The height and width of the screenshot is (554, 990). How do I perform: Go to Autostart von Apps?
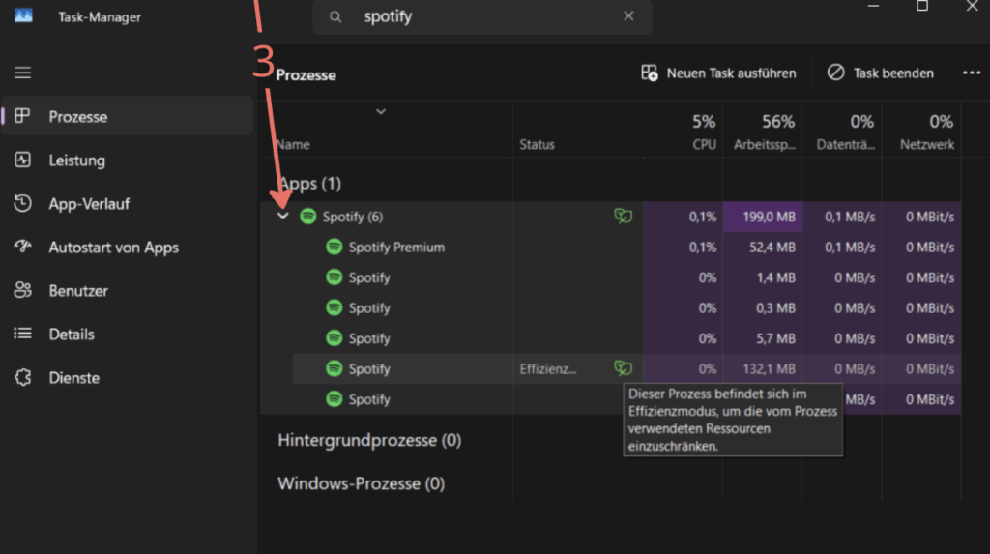click(x=127, y=248)
